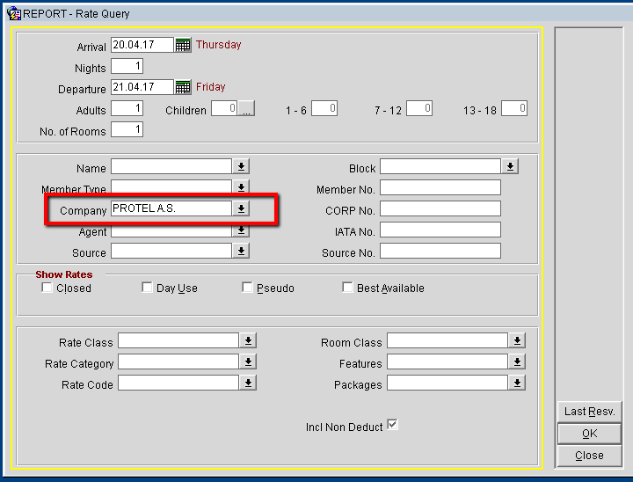
Task: Open the Arrival date calendar icon
Action: 183,45
